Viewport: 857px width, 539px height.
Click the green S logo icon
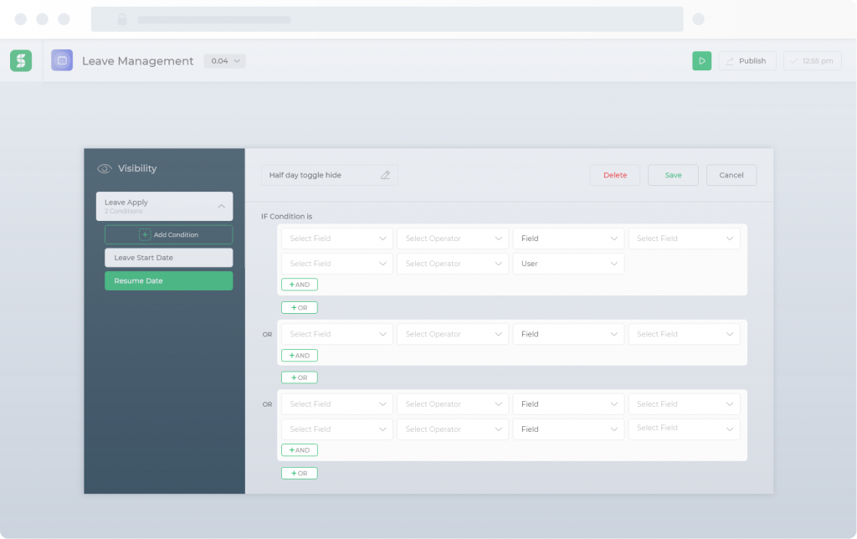[x=20, y=60]
